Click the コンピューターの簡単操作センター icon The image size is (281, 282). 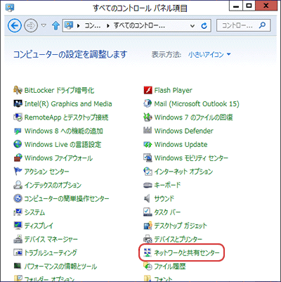18,199
